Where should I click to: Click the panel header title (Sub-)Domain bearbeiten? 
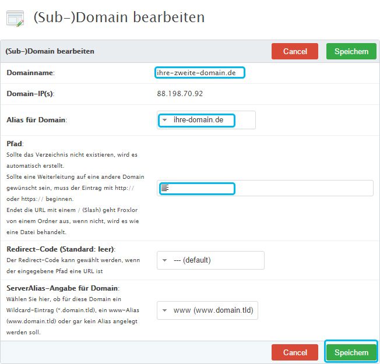pos(50,51)
